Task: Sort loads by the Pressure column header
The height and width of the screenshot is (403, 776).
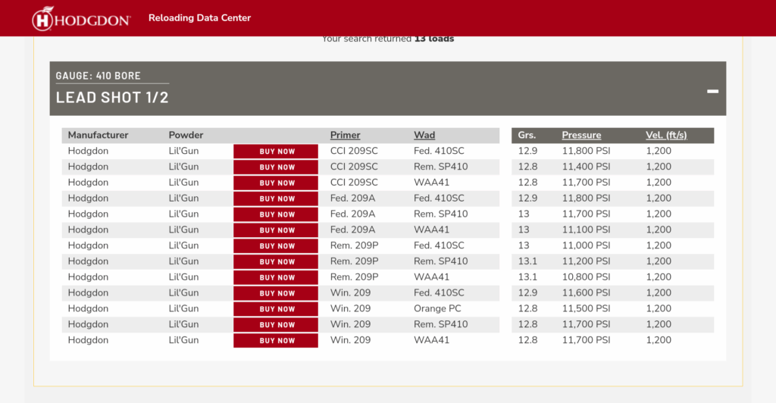Action: point(581,135)
